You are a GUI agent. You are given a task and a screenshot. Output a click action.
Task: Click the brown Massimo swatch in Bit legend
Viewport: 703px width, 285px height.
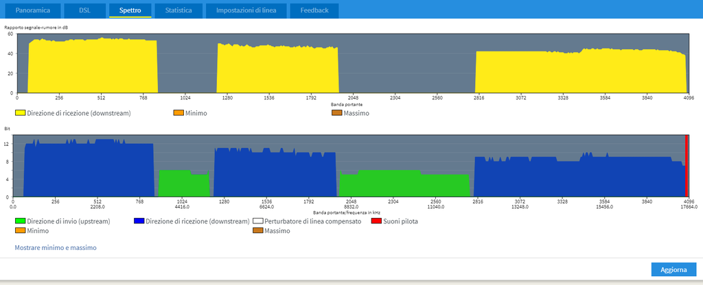coord(257,231)
